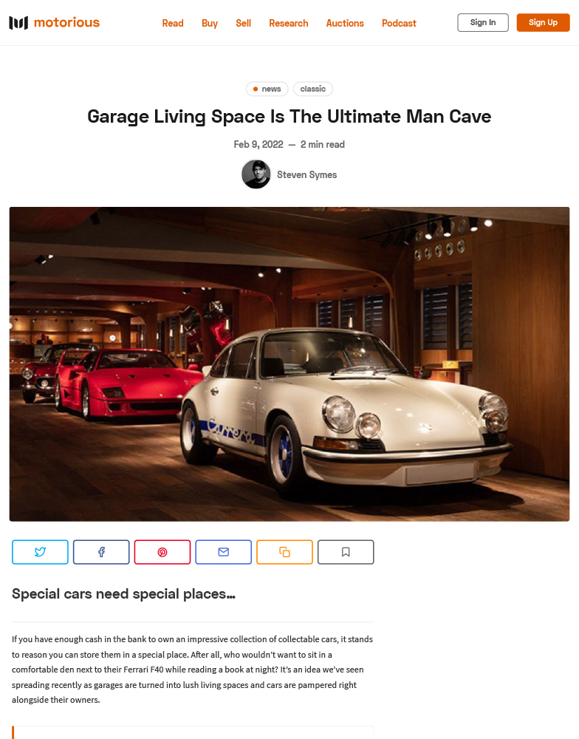
Task: Pin the article on Pinterest
Action: point(162,552)
